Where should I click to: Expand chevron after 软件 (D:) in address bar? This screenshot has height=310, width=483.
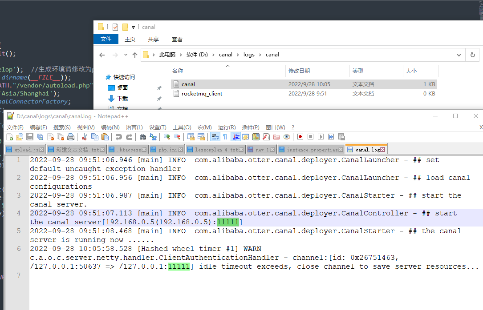click(213, 55)
